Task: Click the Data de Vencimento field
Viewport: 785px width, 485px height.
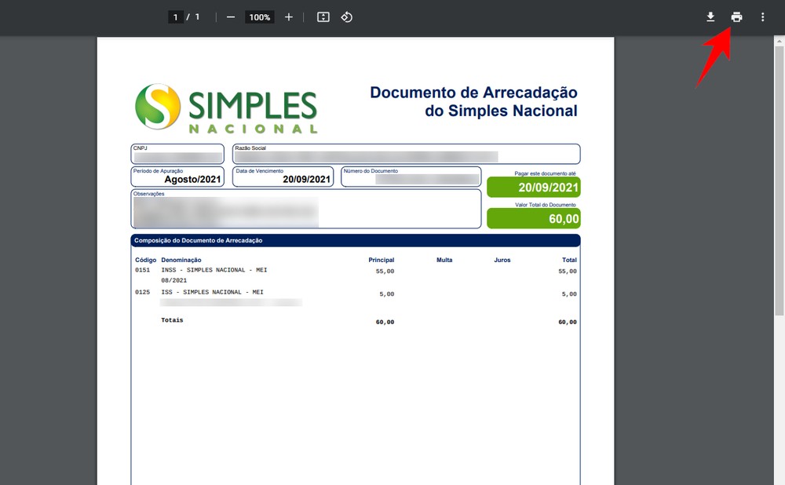Action: (x=283, y=176)
